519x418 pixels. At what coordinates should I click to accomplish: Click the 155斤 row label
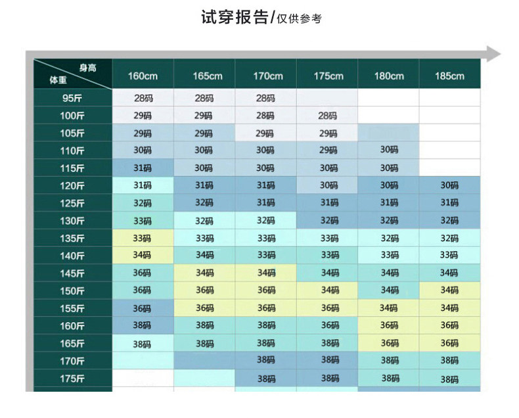[x=73, y=308]
